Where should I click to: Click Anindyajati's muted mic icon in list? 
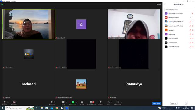coord(190,22)
